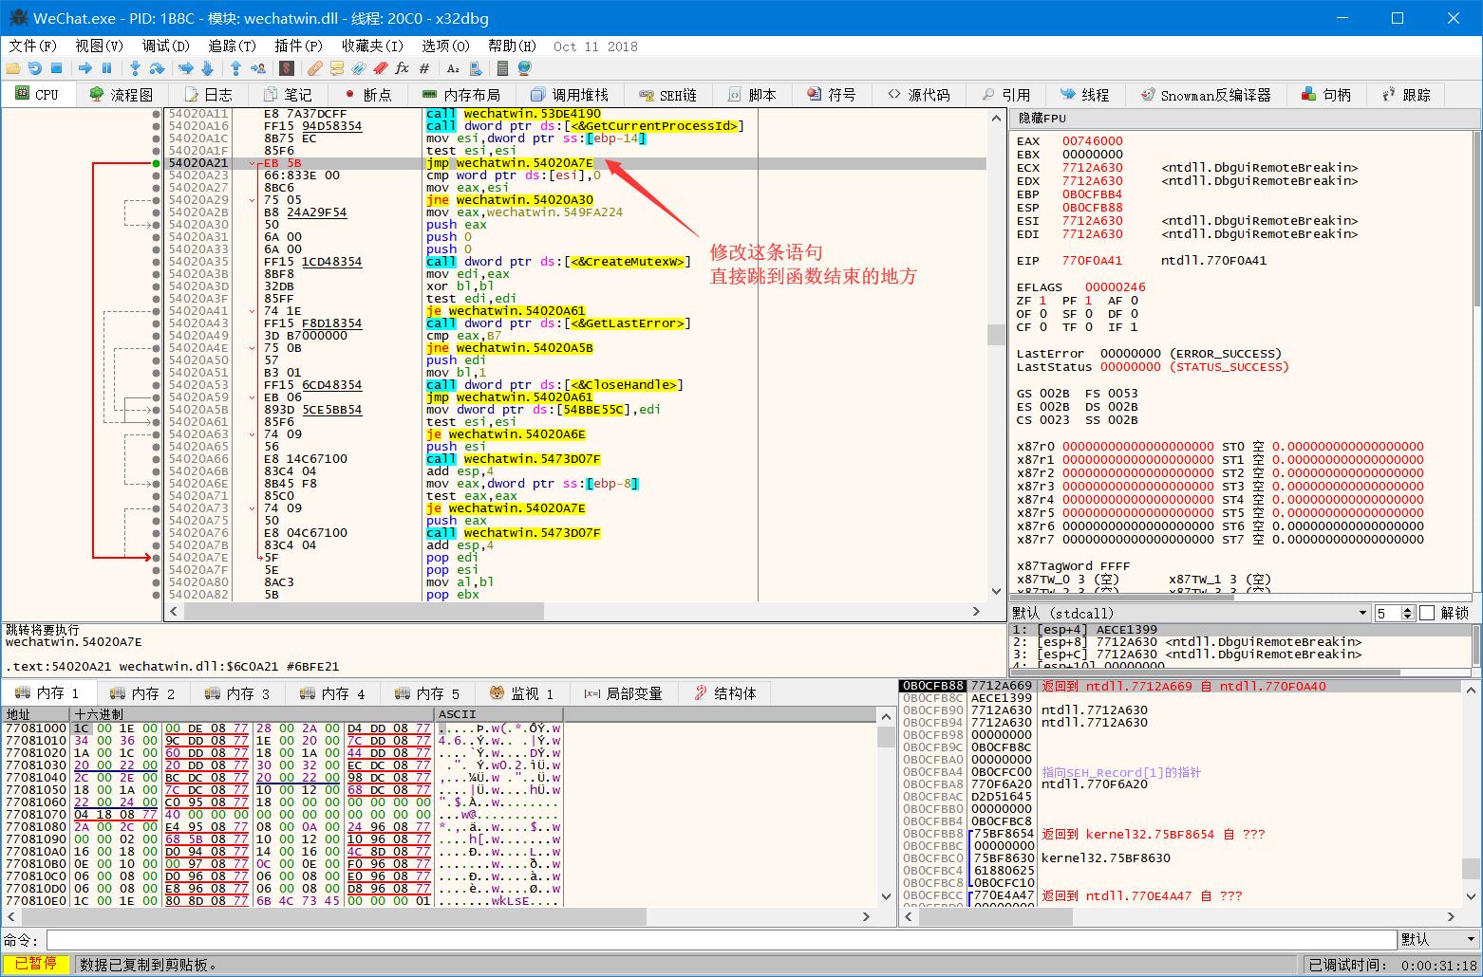Open a file with the folder icon

click(13, 68)
